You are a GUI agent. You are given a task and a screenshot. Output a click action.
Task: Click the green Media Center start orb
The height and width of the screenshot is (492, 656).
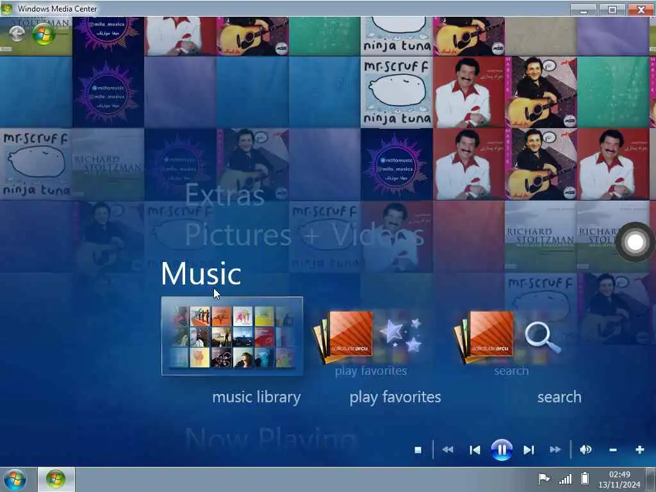point(44,35)
